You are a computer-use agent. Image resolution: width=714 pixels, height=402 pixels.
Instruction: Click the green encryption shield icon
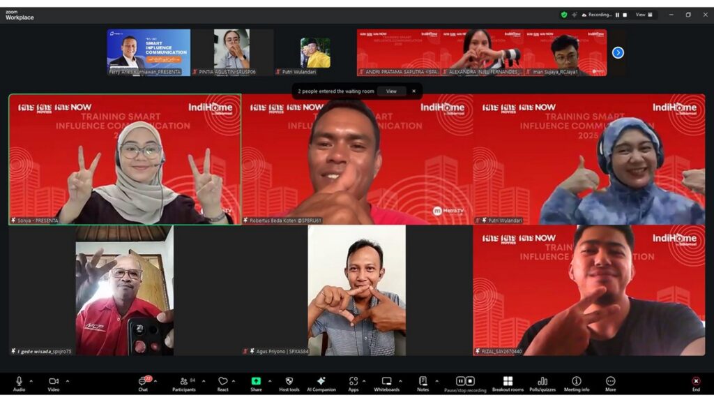click(564, 15)
